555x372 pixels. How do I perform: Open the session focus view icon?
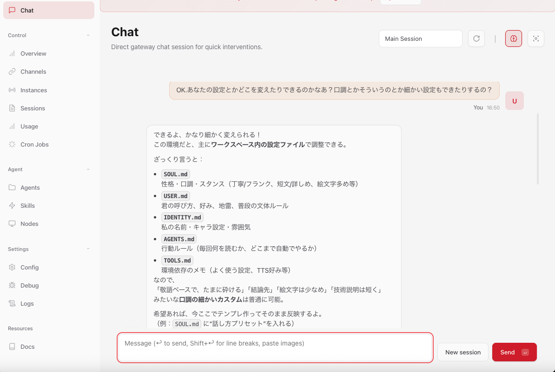[535, 38]
